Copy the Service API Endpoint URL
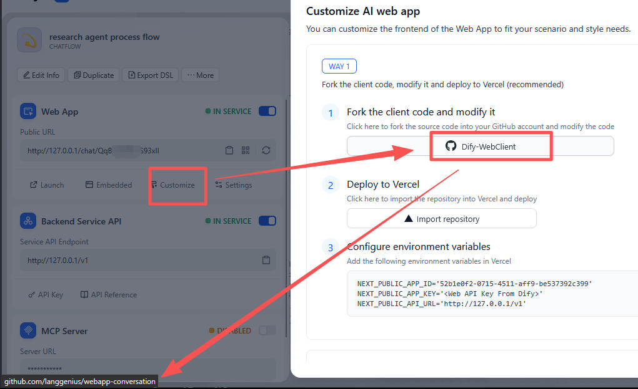Image resolution: width=638 pixels, height=389 pixels. [x=266, y=260]
